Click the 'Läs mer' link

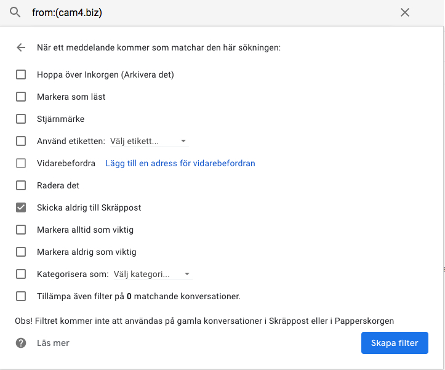pyautogui.click(x=53, y=343)
